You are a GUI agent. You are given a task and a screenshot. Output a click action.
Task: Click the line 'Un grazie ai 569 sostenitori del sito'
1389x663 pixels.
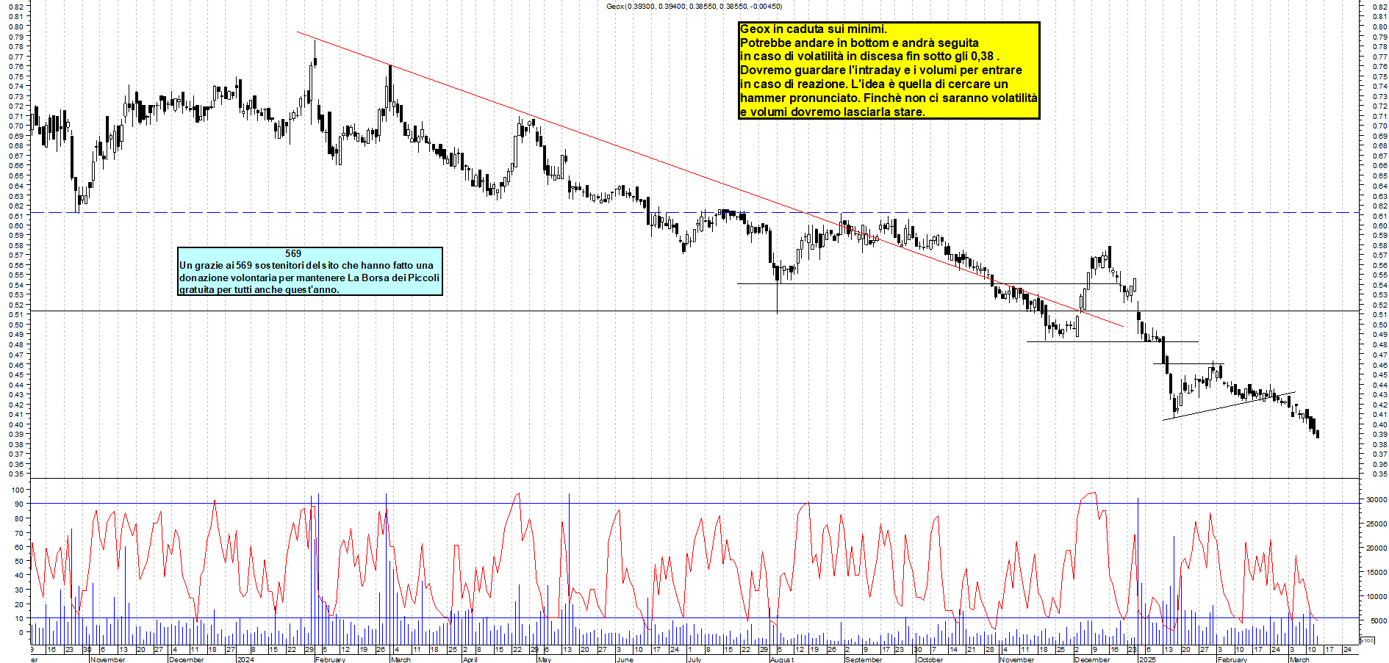(306, 266)
